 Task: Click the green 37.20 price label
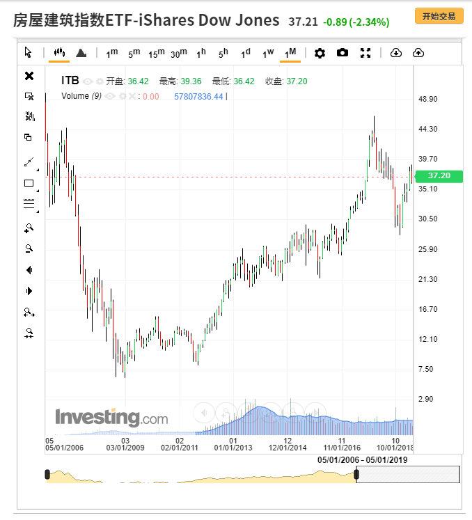tap(439, 175)
